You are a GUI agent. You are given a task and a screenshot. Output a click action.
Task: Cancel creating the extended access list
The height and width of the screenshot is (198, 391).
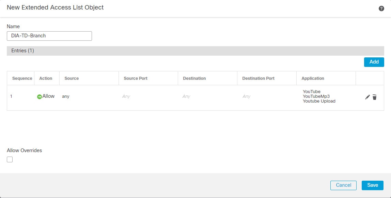pyautogui.click(x=343, y=185)
